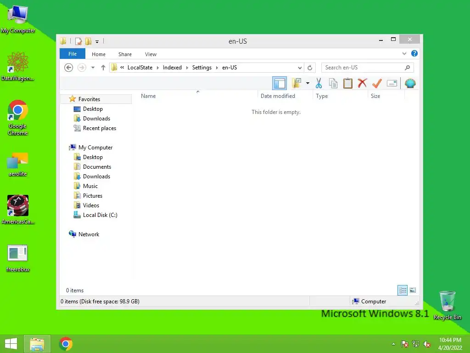Click the blue Help question mark icon
This screenshot has width=470, height=353.
[414, 53]
